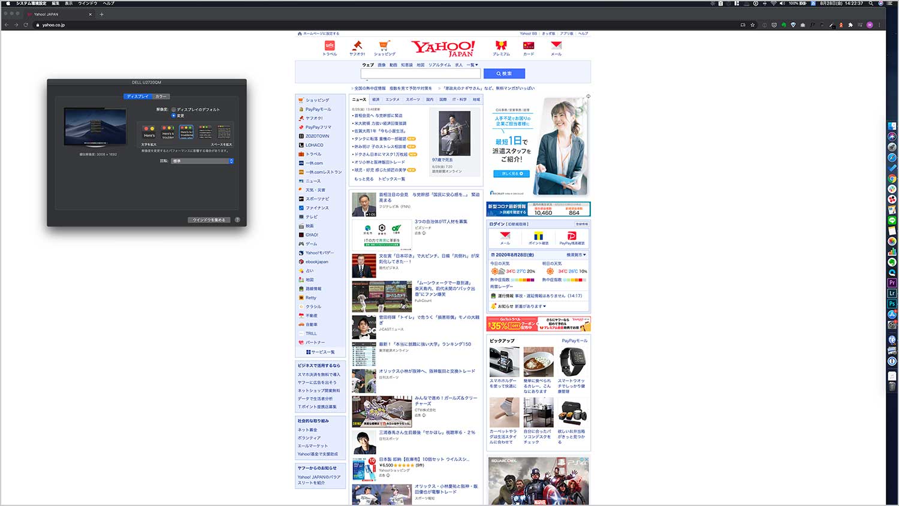
Task: Click the Yahoo! JAPAN logo
Action: pyautogui.click(x=443, y=48)
